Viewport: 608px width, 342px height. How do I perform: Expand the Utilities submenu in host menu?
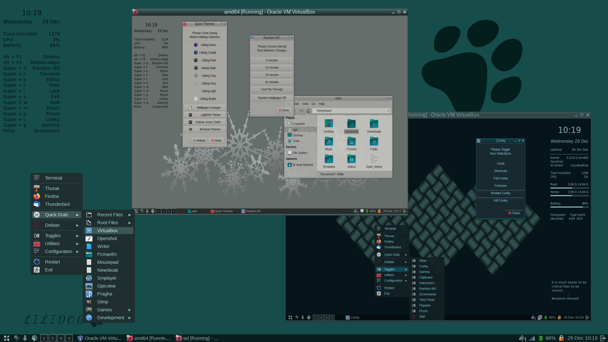[57, 243]
